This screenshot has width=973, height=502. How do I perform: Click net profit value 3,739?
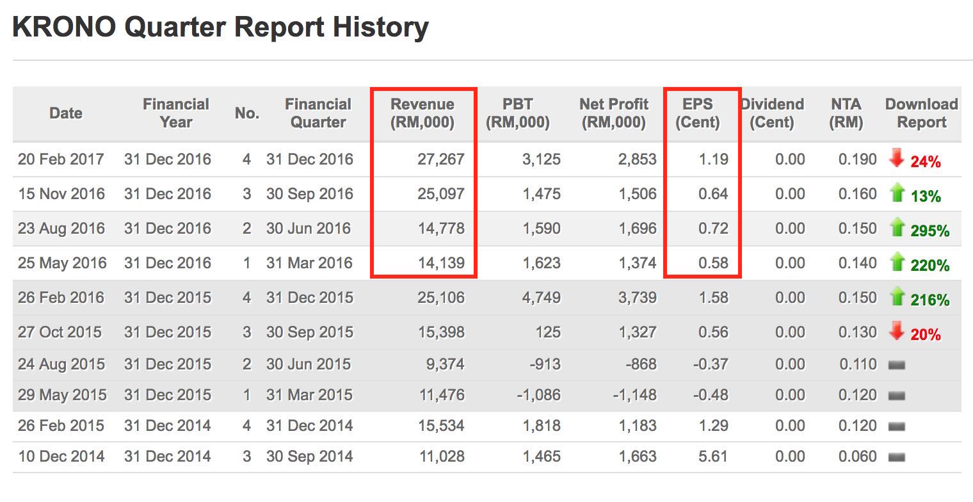pos(638,298)
